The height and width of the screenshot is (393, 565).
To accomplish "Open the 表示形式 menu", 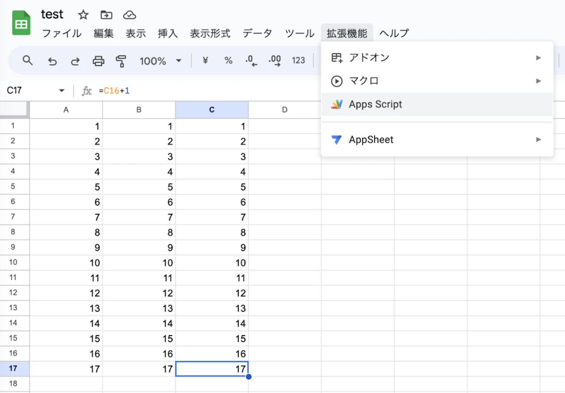I will pyautogui.click(x=210, y=33).
